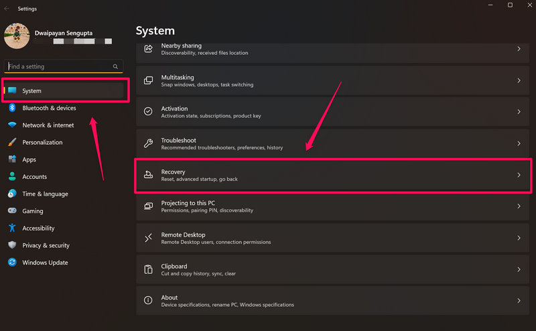Click the Clipboard icon in list
The image size is (536, 331).
coord(149,269)
